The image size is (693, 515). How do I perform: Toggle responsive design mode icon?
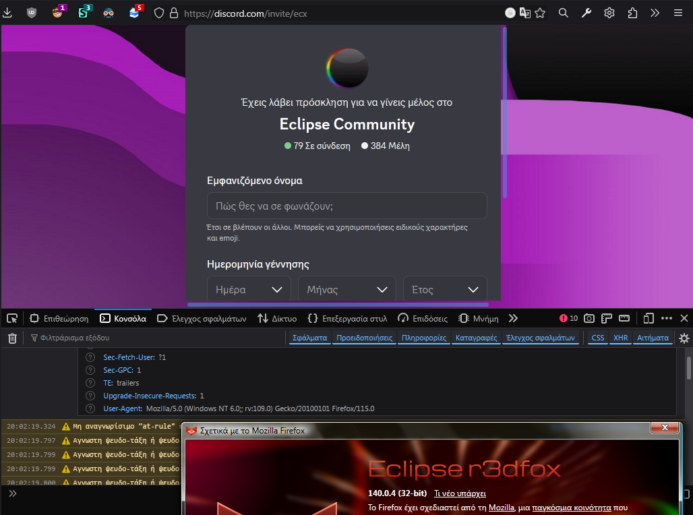pyautogui.click(x=649, y=318)
